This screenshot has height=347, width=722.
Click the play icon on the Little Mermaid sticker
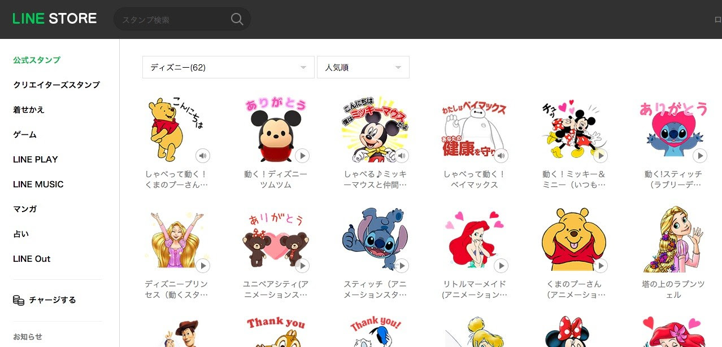tap(501, 265)
